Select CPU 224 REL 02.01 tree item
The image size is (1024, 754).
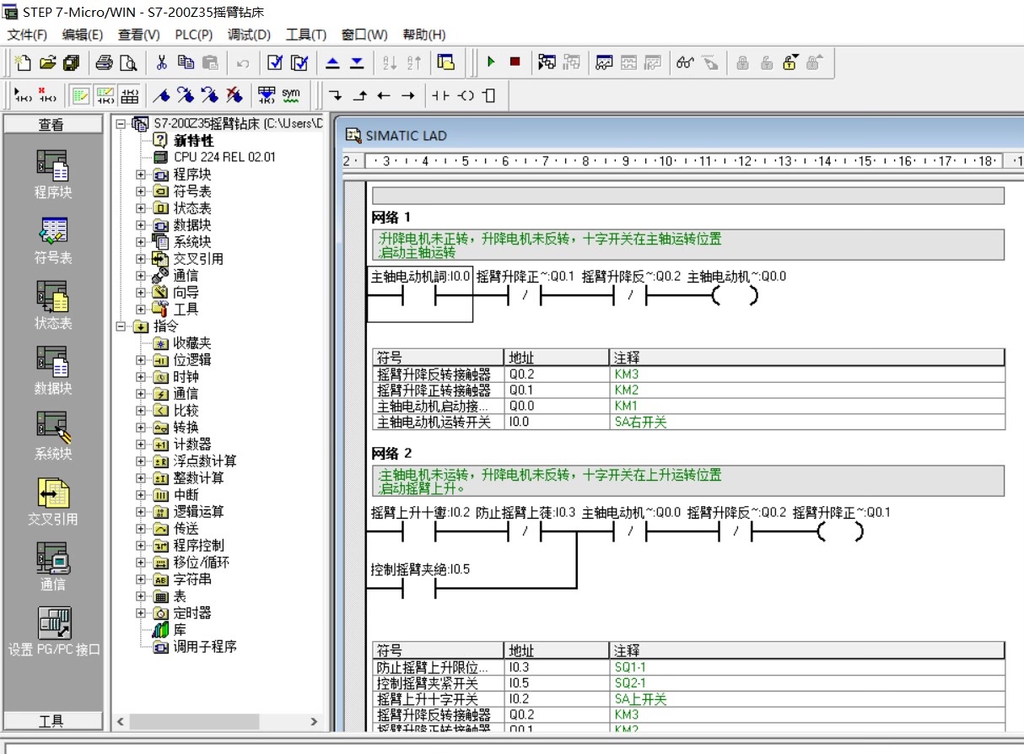pyautogui.click(x=224, y=157)
